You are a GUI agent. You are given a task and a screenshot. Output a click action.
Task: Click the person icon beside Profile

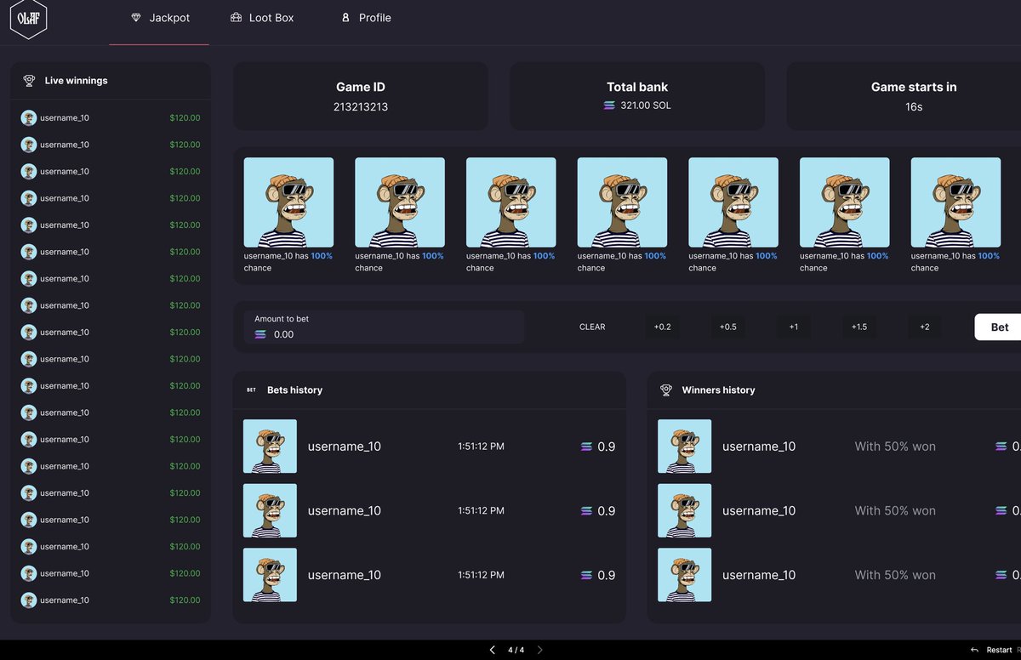[345, 17]
